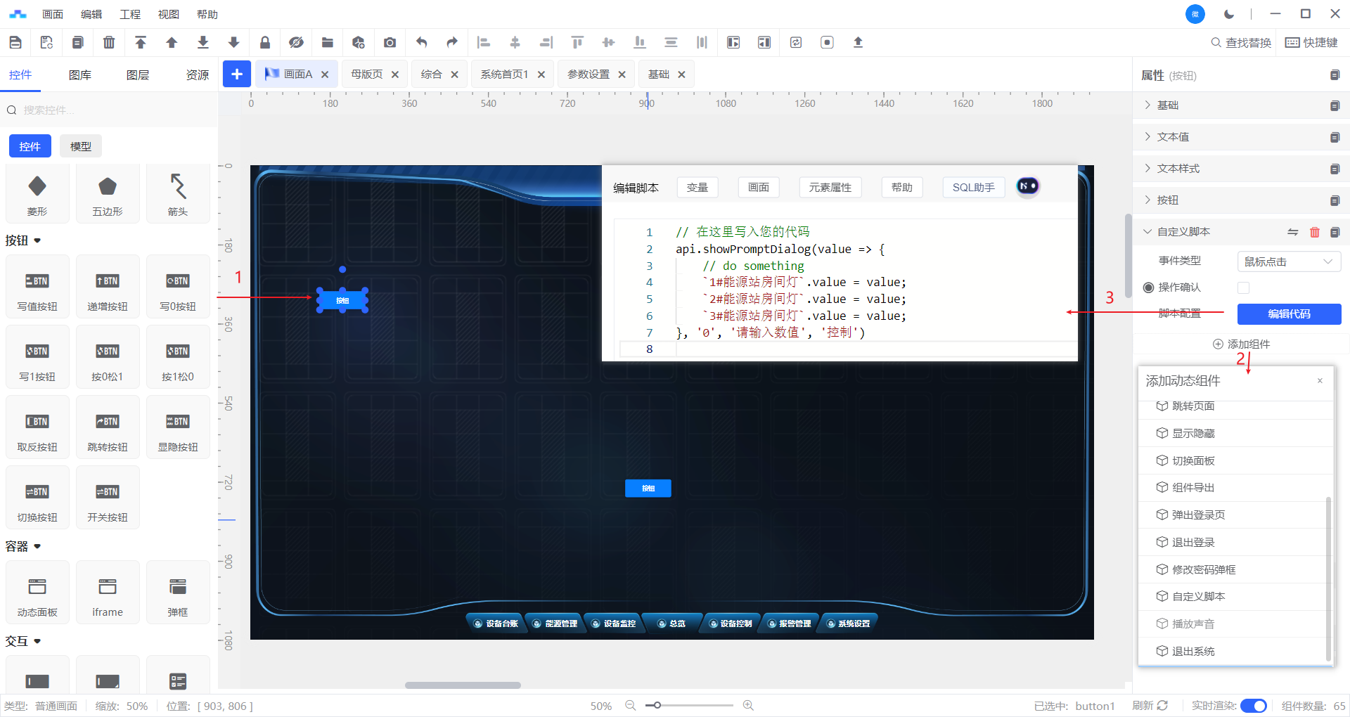This screenshot has height=717, width=1350.
Task: Click the 搜索控件 search field
Action: (x=112, y=110)
